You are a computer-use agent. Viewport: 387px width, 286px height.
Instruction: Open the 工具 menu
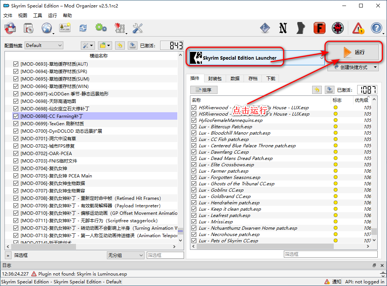coord(38,15)
